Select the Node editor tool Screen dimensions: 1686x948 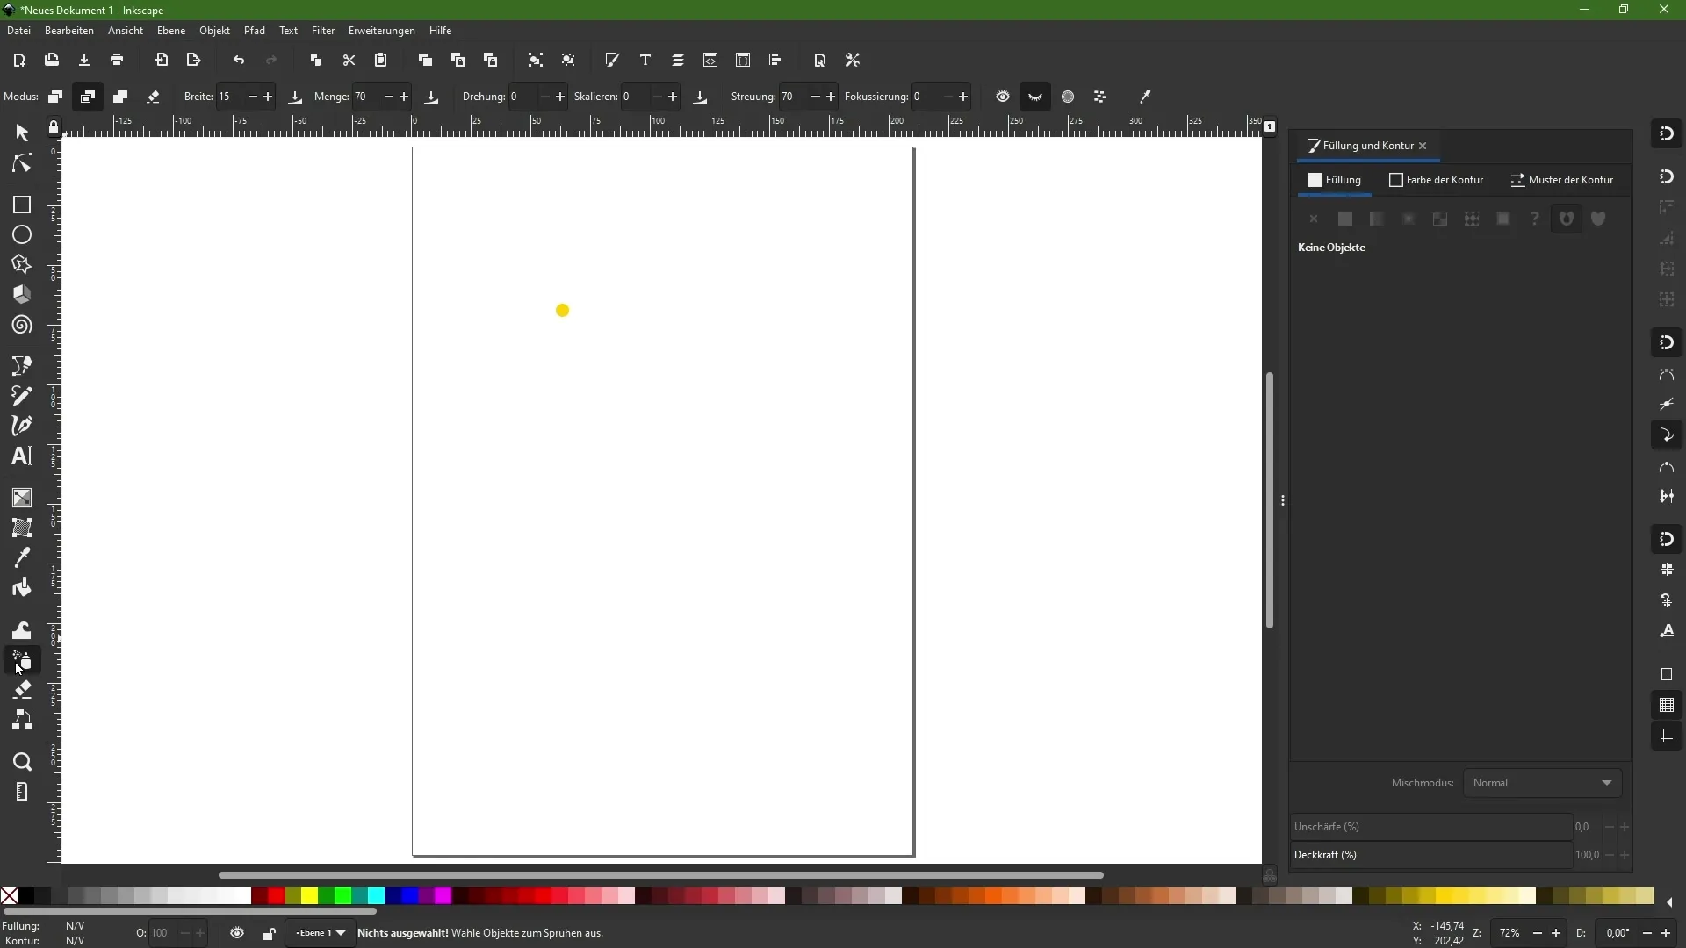(21, 163)
